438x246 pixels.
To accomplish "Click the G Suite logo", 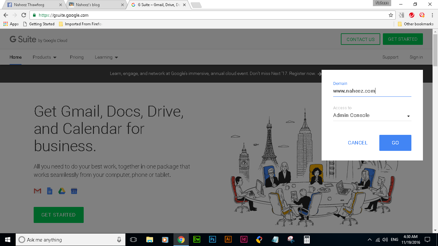I will click(38, 40).
